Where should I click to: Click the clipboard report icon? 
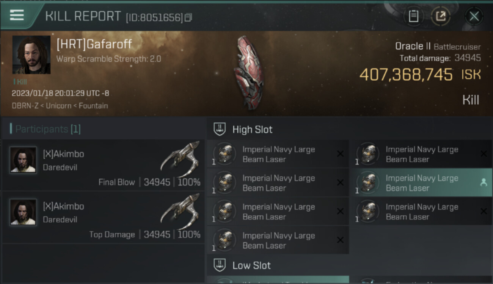point(413,16)
